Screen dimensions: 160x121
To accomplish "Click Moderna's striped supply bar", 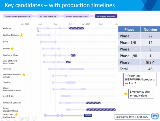I will tap(77, 28).
